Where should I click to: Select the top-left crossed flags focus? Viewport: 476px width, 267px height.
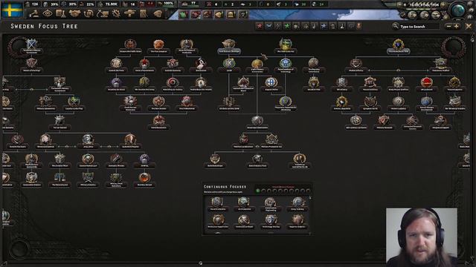31,45
